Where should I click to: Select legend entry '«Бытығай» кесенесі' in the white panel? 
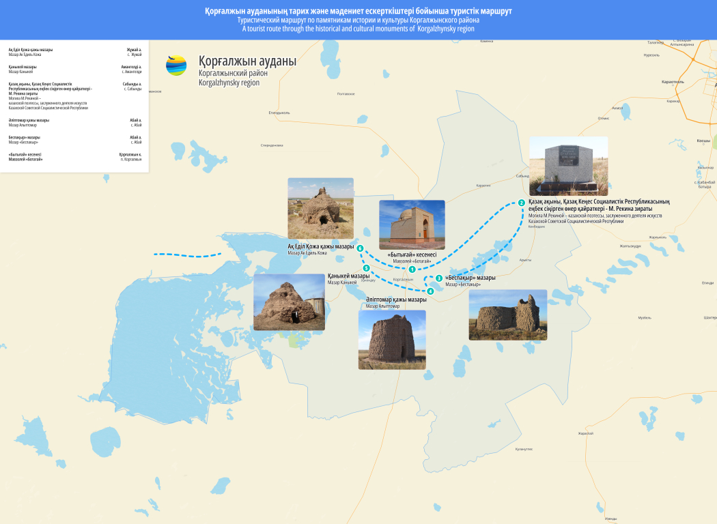coord(25,154)
